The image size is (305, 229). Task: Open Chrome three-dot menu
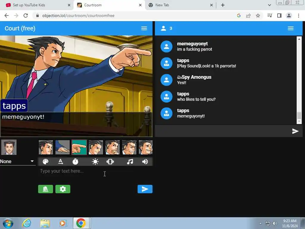coord(298,16)
